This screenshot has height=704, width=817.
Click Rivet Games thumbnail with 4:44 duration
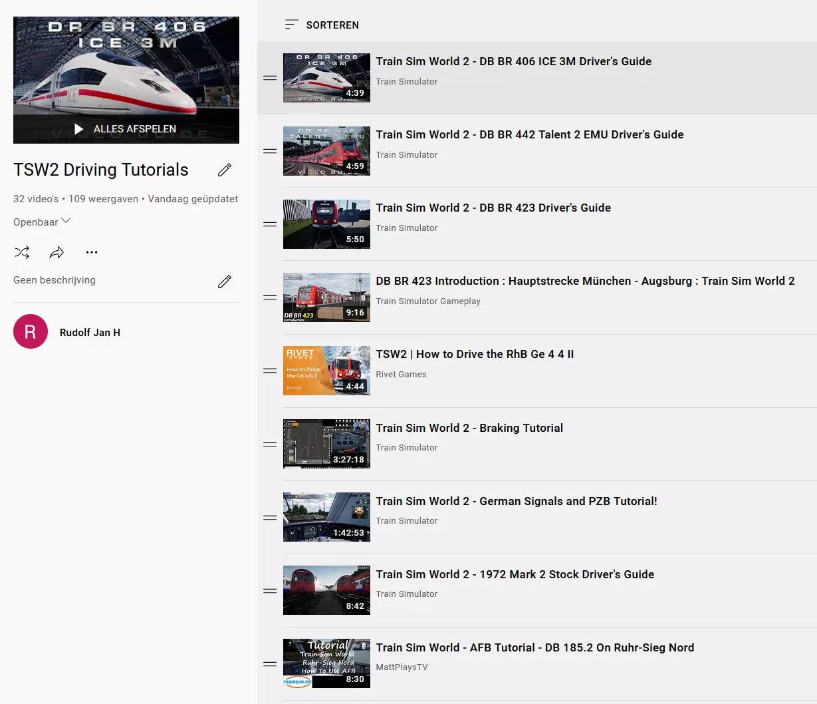click(x=326, y=371)
